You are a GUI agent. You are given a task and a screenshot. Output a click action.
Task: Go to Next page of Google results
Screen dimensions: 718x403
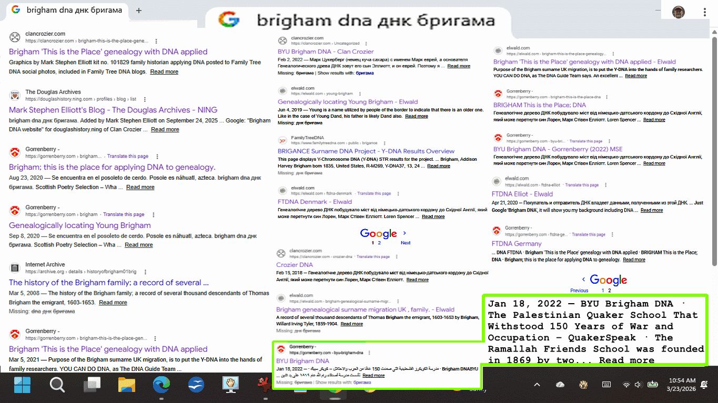click(405, 243)
